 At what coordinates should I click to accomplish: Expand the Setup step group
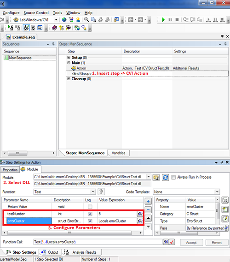click(x=69, y=58)
